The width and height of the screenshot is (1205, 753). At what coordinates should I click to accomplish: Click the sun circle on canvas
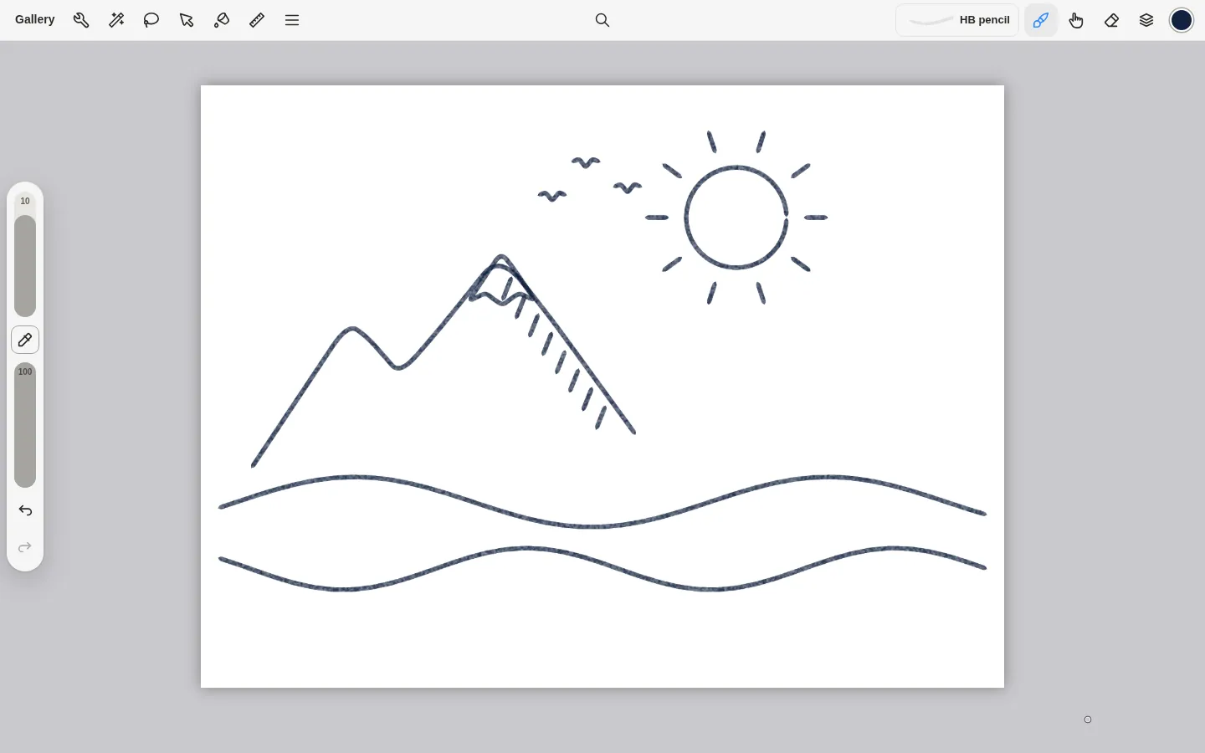point(736,218)
